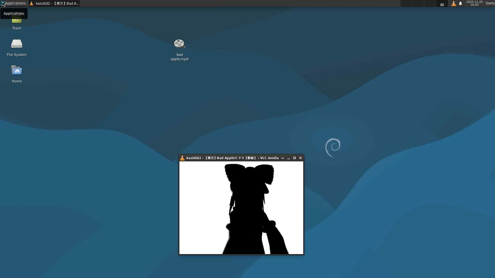Switch to the second workspace in the pager
Screen dimensions: 495x278
click(418, 3)
